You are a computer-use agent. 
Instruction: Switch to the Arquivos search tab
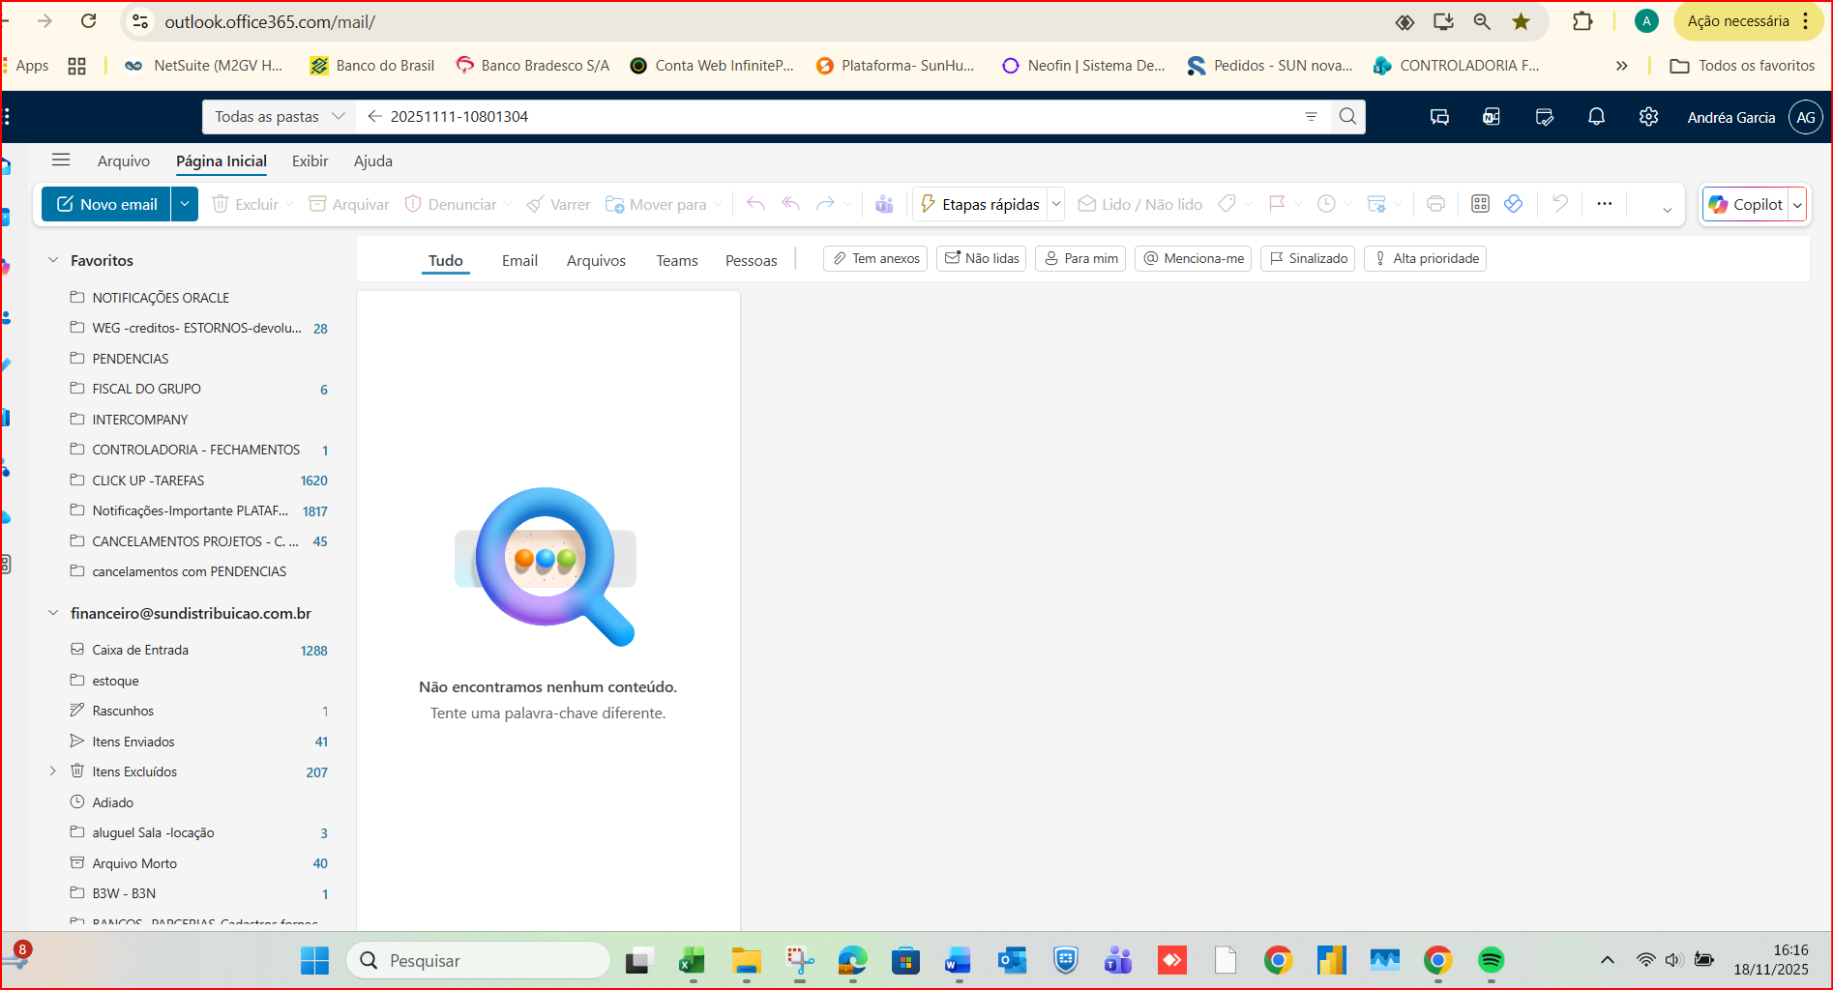coord(596,261)
